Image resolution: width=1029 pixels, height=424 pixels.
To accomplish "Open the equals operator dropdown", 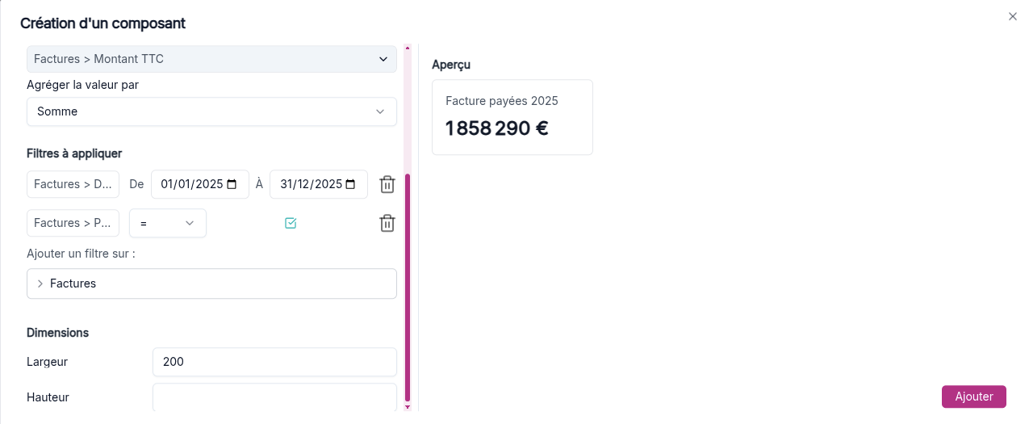I will 168,223.
